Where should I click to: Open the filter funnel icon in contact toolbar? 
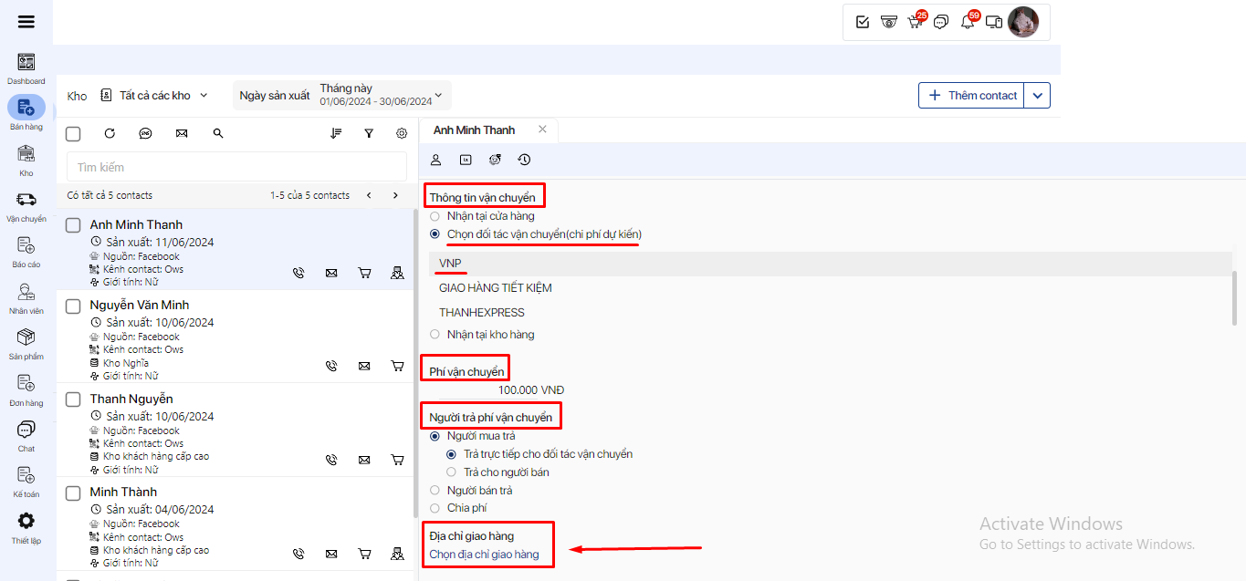coord(369,133)
